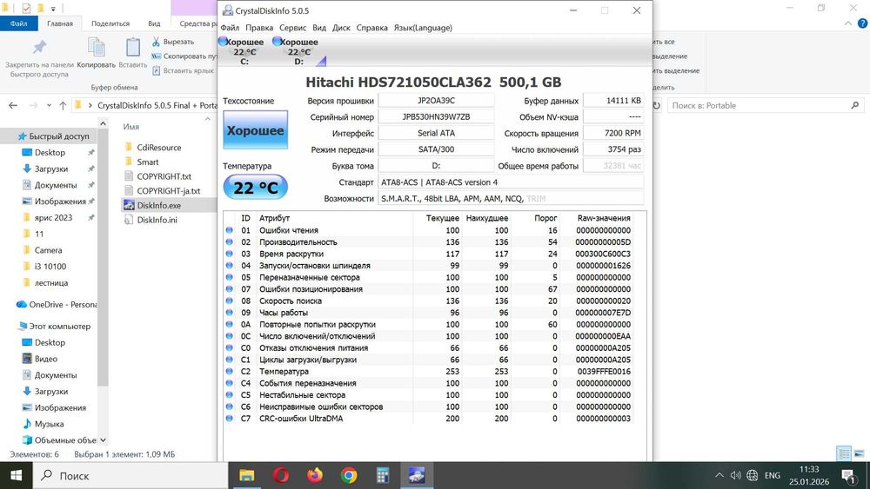
Task: Open the CdiResource folder
Action: [158, 148]
